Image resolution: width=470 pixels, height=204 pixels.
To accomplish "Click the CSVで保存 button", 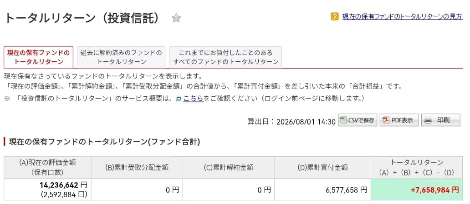I will point(358,120).
